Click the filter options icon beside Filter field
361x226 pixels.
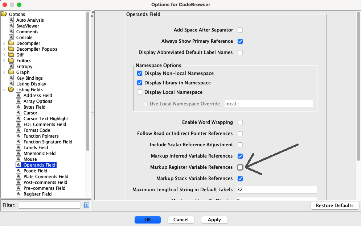point(86,205)
